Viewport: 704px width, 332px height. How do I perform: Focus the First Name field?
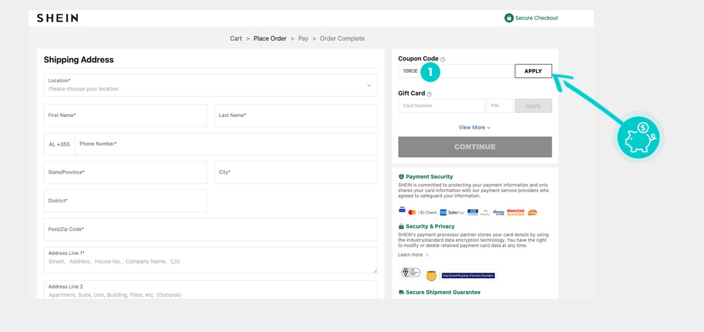125,116
